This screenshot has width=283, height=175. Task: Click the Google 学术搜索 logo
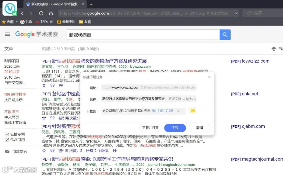pyautogui.click(x=36, y=34)
